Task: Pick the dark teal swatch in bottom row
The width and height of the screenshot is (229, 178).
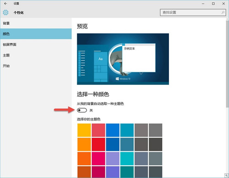Action: 127,172
